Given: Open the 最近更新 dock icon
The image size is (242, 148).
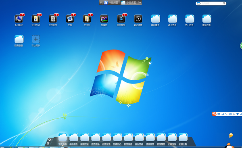Looking at the screenshot, I should click(74, 137).
